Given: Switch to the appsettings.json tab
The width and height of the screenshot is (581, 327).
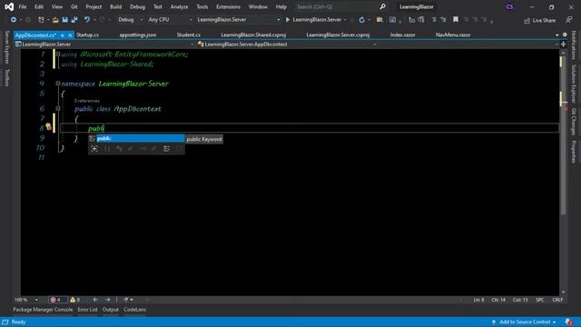Looking at the screenshot, I should click(x=138, y=35).
